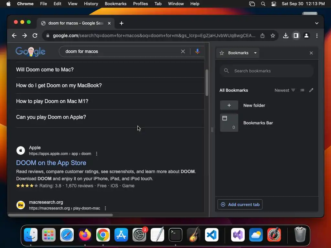Open the Tab menu
The image size is (331, 248).
158,4
